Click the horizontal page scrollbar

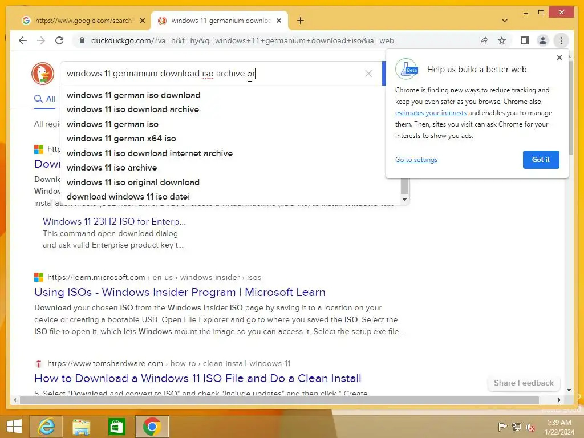pyautogui.click(x=279, y=400)
